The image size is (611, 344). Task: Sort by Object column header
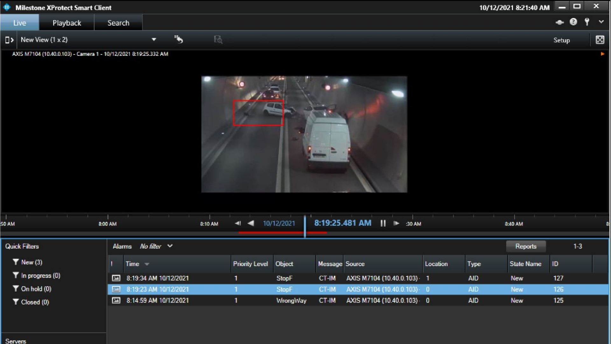click(294, 264)
